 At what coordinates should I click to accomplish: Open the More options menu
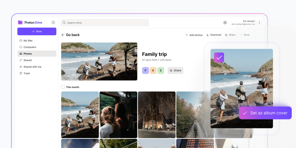[245, 35]
